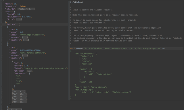Click the "id": 7 line
Screen dimensions: 184x110
[14, 48]
